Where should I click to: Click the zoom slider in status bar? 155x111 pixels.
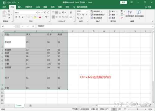point(137,109)
